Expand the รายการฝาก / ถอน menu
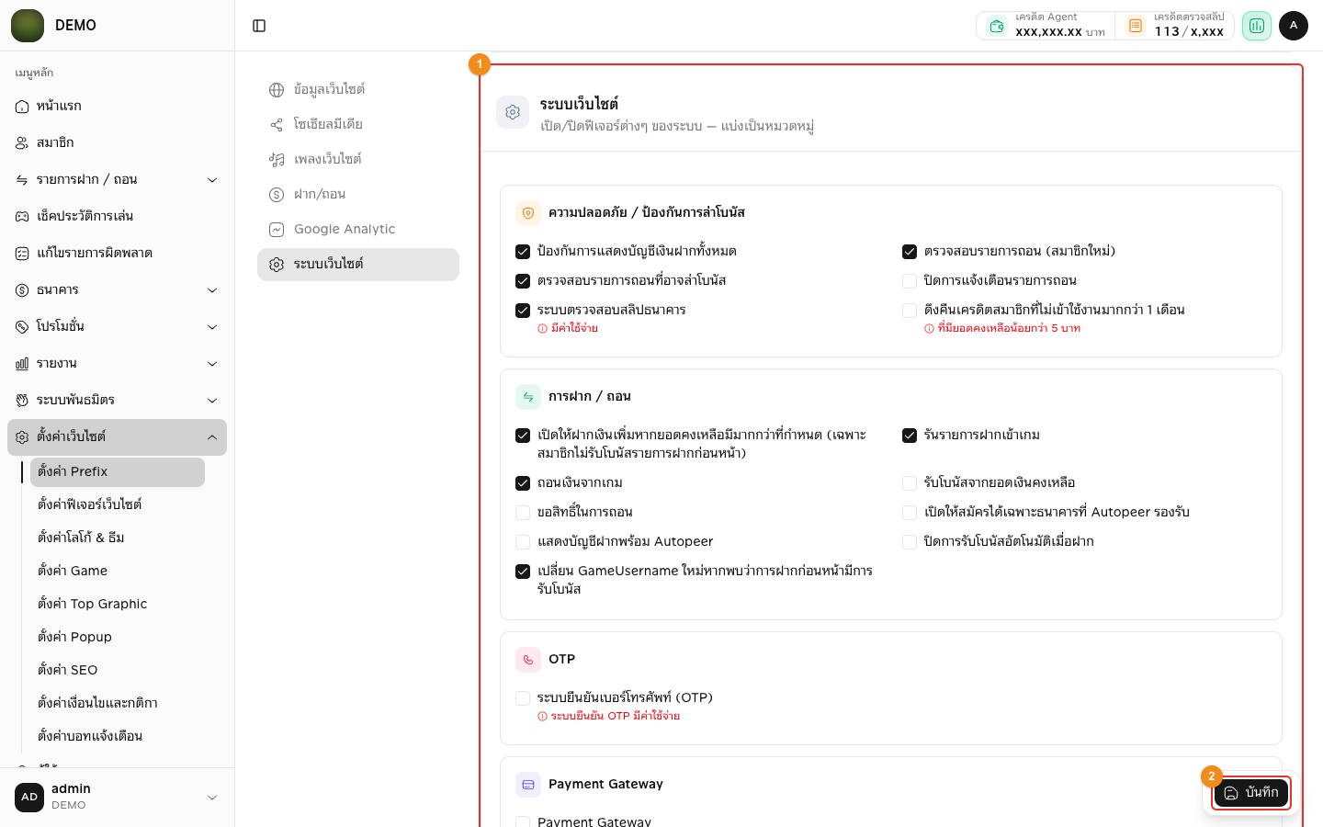The image size is (1323, 827). (x=117, y=180)
